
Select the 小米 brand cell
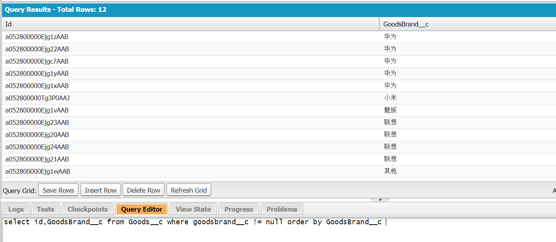468,98
